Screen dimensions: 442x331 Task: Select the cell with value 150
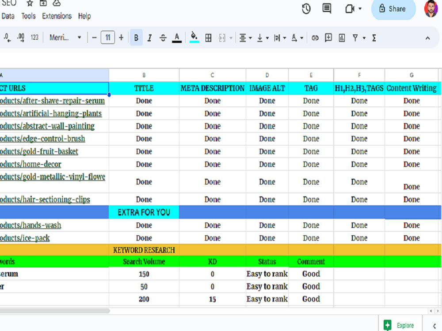pyautogui.click(x=144, y=274)
